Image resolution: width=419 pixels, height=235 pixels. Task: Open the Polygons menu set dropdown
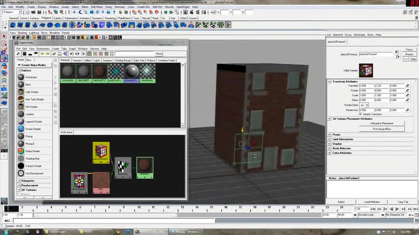click(x=12, y=12)
